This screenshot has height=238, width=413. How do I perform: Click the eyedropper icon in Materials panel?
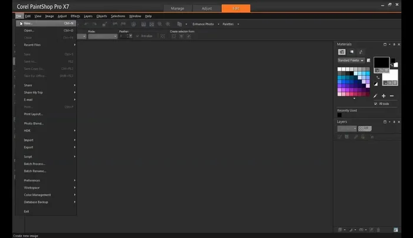click(375, 95)
